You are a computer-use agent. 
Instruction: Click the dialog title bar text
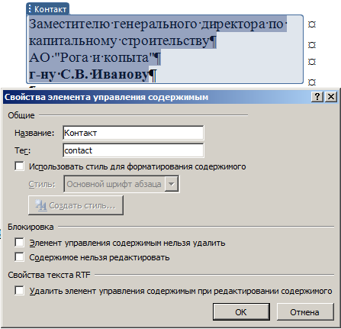106,97
